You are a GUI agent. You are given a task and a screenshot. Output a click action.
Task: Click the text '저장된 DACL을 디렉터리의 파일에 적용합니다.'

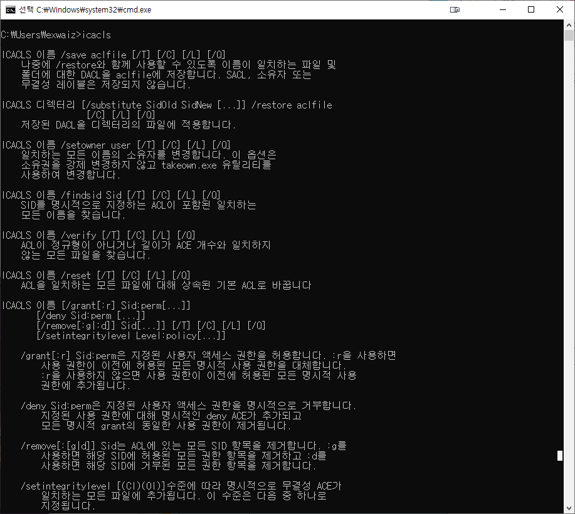pyautogui.click(x=129, y=125)
